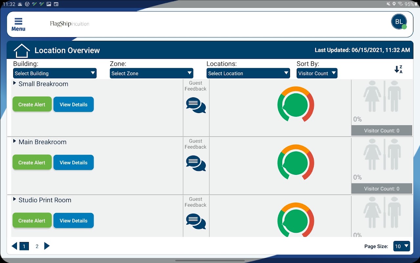Click Visitor Count: 0 bar for Small Breakroom
Image resolution: width=420 pixels, height=263 pixels.
pyautogui.click(x=382, y=131)
